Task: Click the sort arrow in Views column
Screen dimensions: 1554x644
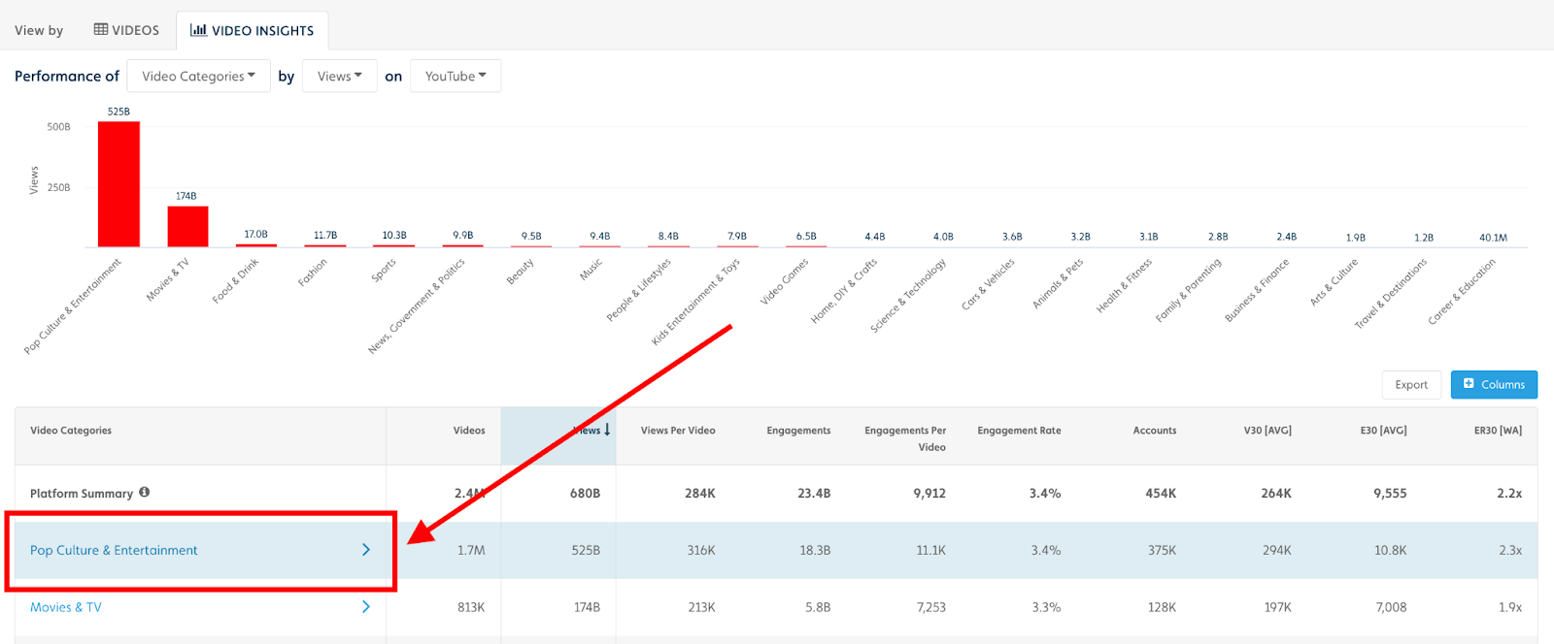Action: (x=607, y=430)
